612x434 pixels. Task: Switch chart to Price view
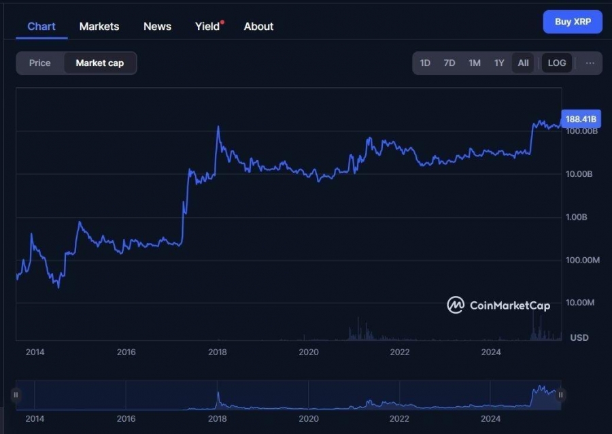point(40,63)
